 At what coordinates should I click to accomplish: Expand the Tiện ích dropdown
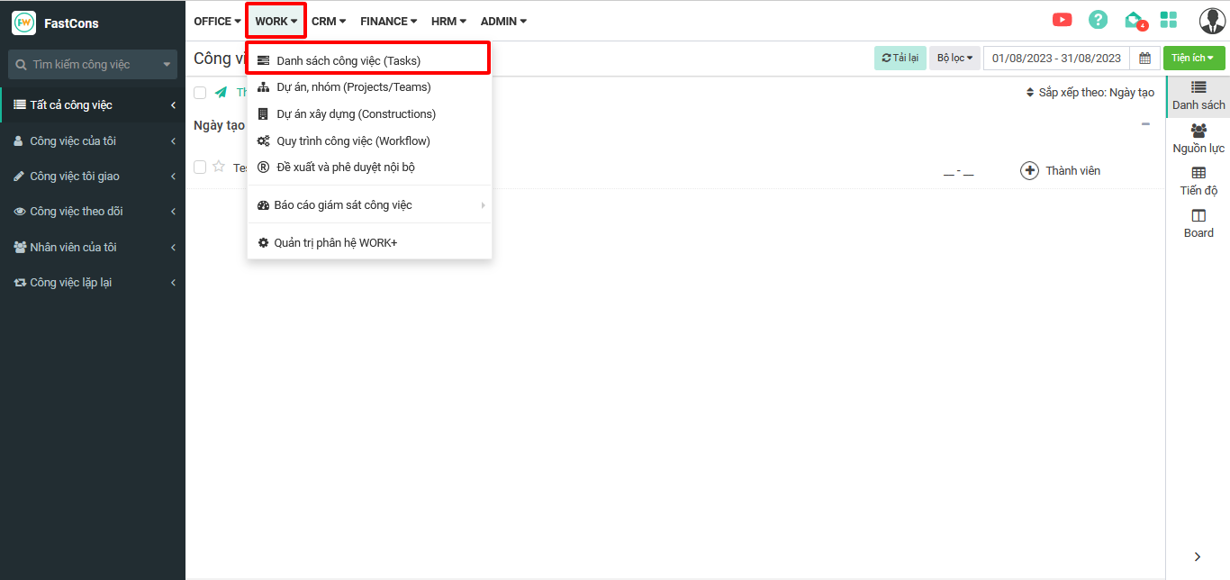1193,58
